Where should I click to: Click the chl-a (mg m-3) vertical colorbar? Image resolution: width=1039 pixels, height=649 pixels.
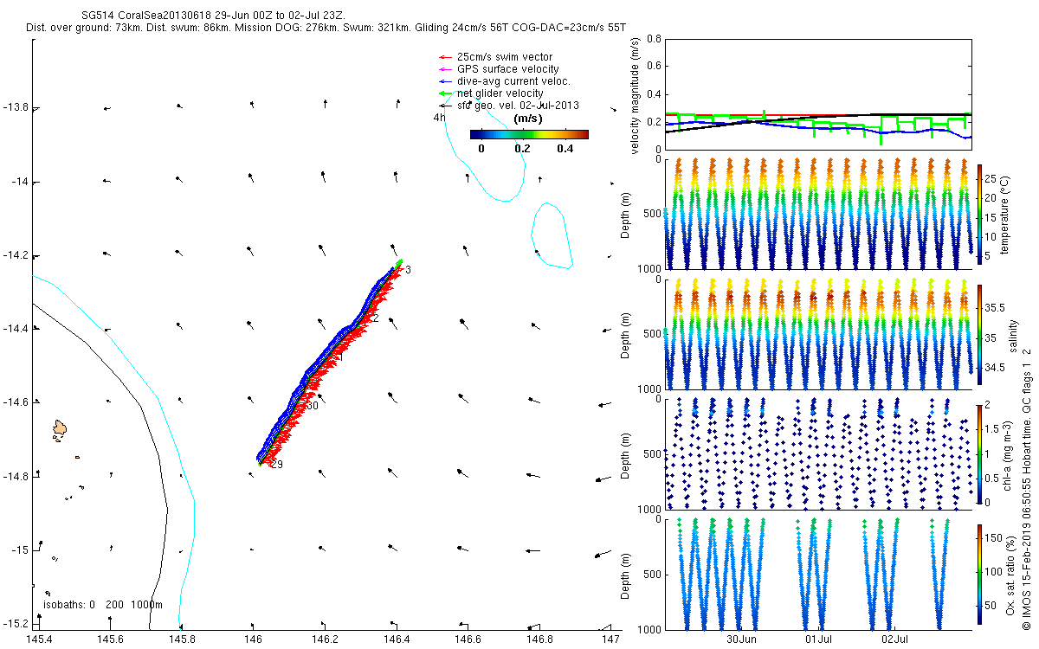pyautogui.click(x=979, y=453)
